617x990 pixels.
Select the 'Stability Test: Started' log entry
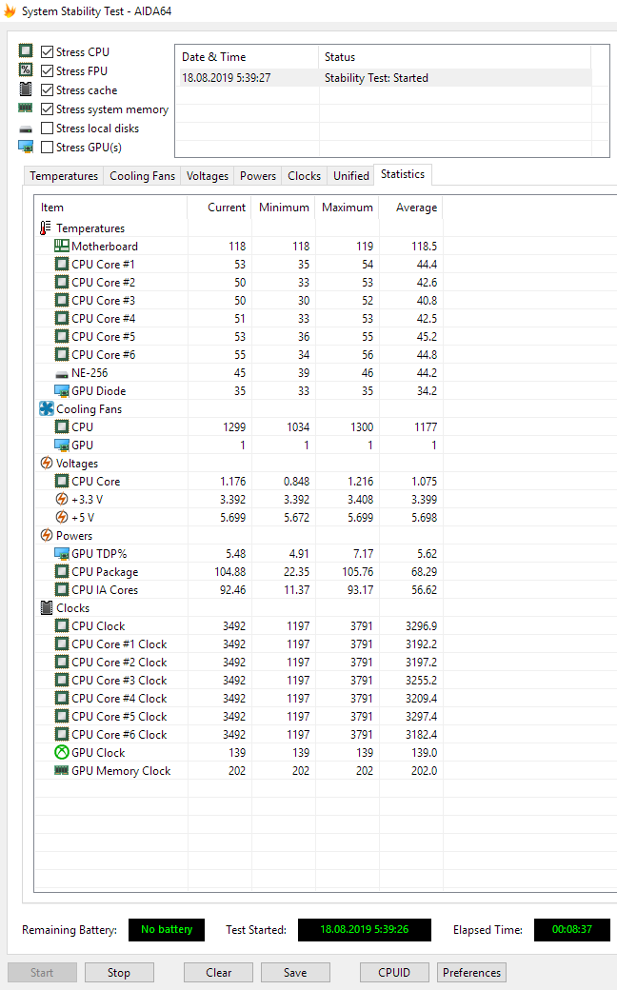point(384,78)
